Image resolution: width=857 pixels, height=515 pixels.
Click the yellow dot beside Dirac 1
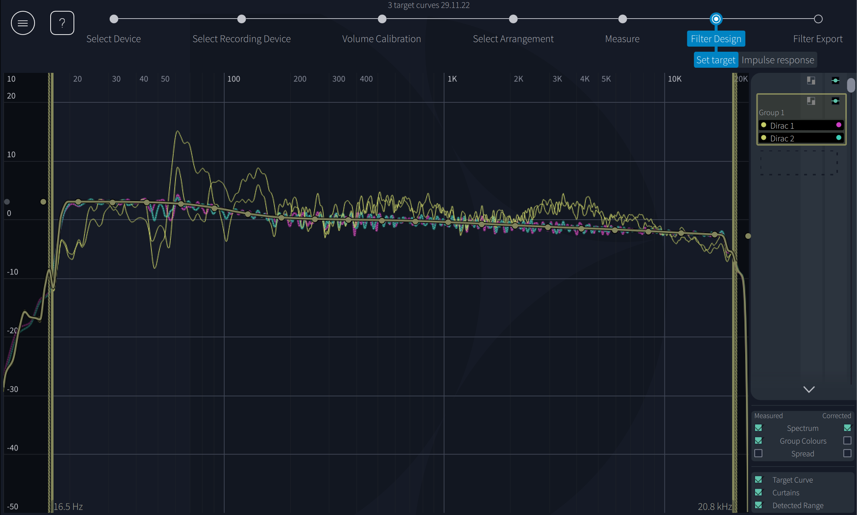point(764,125)
